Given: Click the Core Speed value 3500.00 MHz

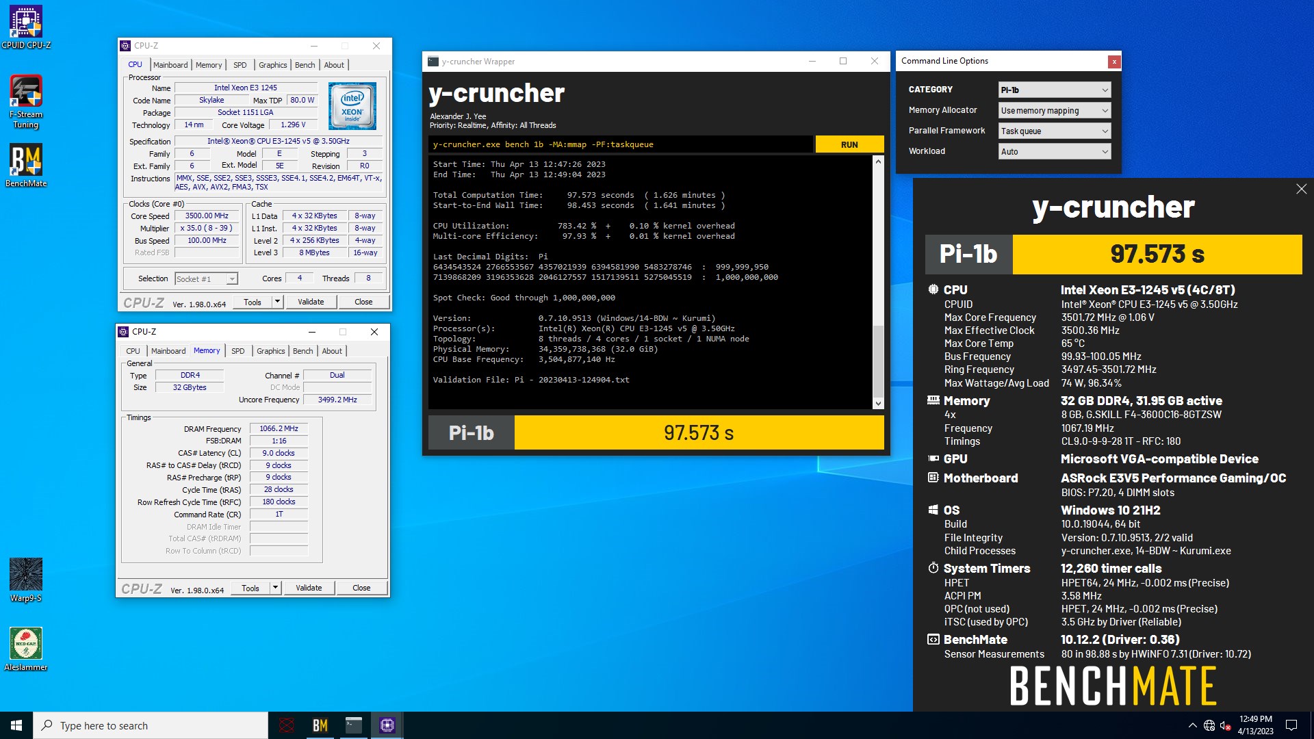Looking at the screenshot, I should point(207,216).
